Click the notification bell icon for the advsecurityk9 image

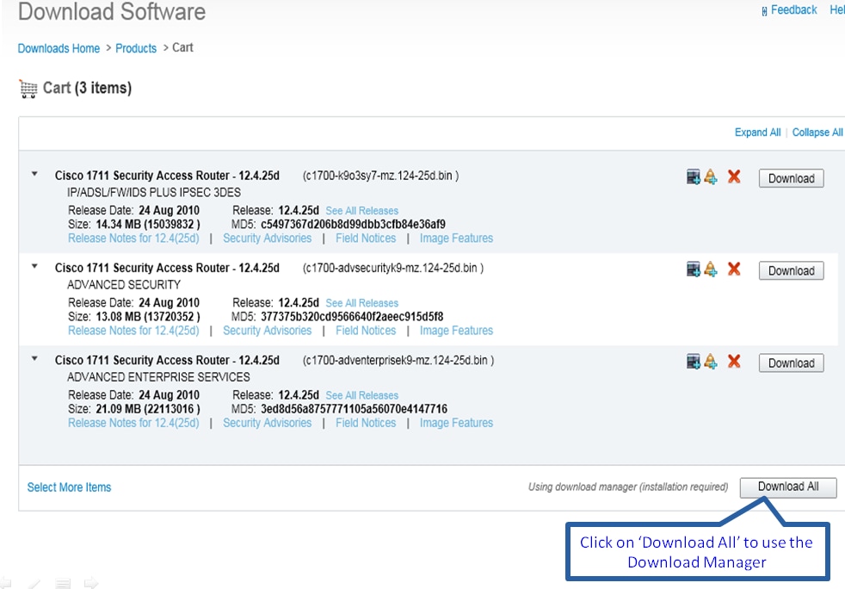[711, 269]
